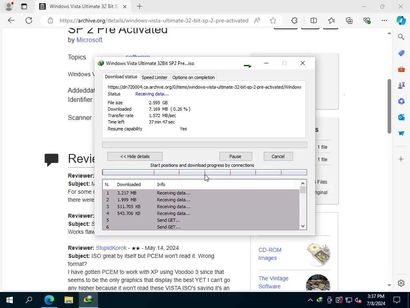Open a new browser tab
The height and width of the screenshot is (308, 410).
[139, 6]
